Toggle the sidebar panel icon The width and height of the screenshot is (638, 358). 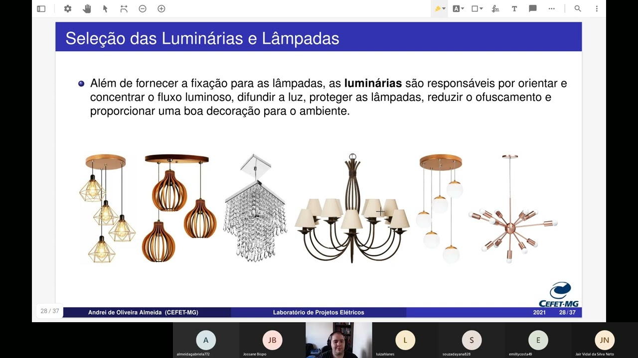(x=41, y=8)
